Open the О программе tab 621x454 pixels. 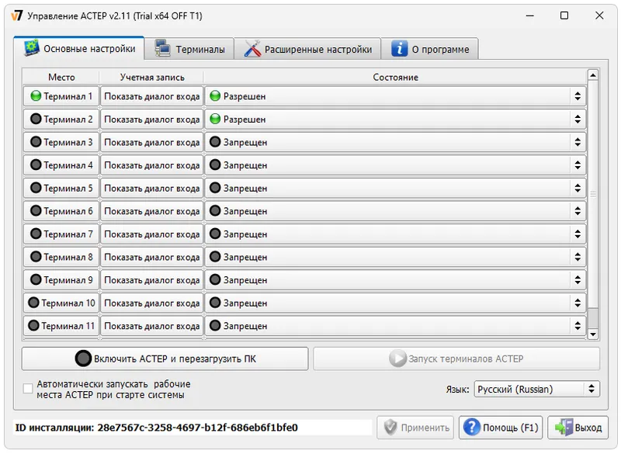tap(430, 49)
